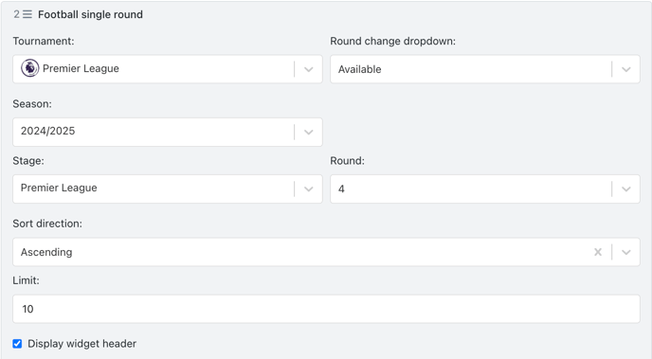Click the Sort direction chevron arrow
Image resolution: width=652 pixels, height=359 pixels.
point(626,252)
